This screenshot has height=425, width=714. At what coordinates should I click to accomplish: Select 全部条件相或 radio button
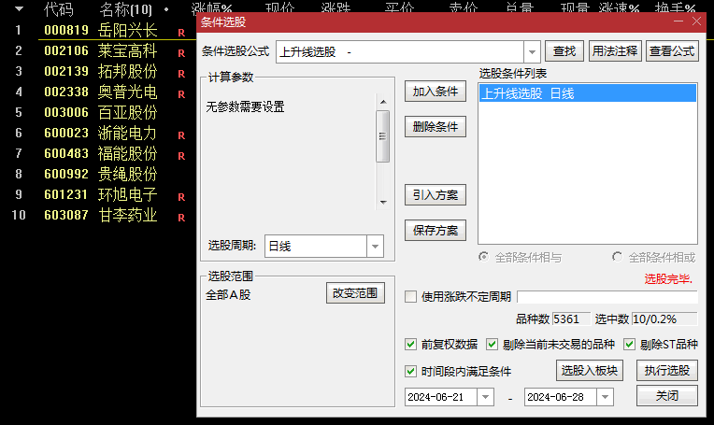(618, 257)
